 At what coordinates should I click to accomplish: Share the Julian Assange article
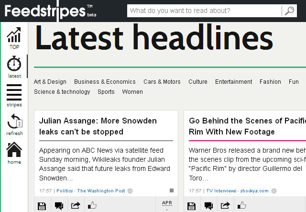(76, 206)
